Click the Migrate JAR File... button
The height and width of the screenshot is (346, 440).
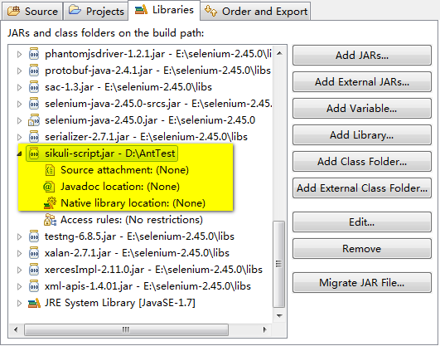pyautogui.click(x=362, y=282)
